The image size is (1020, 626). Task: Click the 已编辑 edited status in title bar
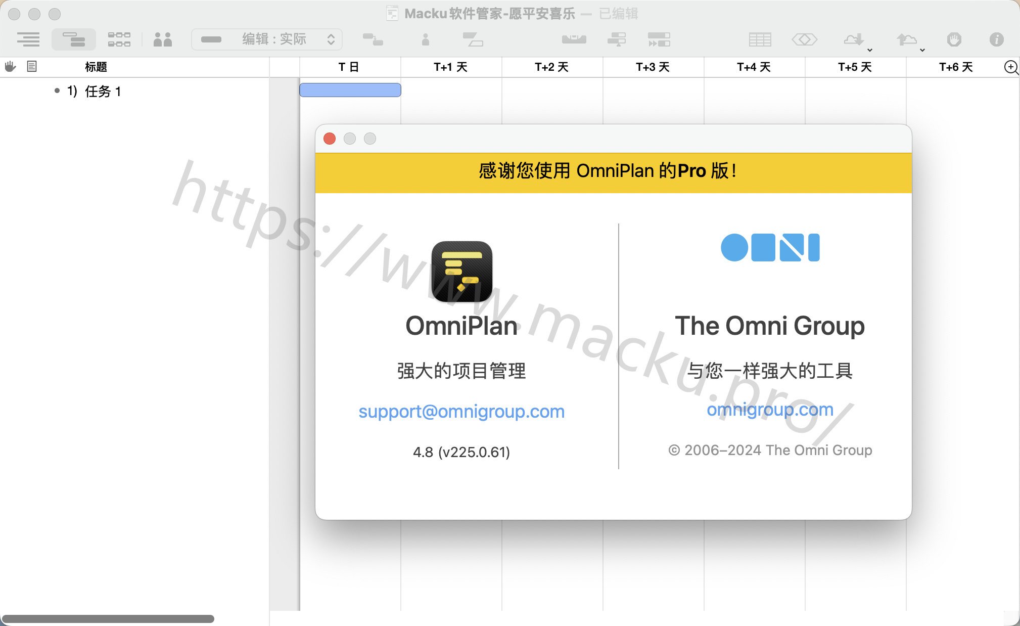pyautogui.click(x=619, y=13)
